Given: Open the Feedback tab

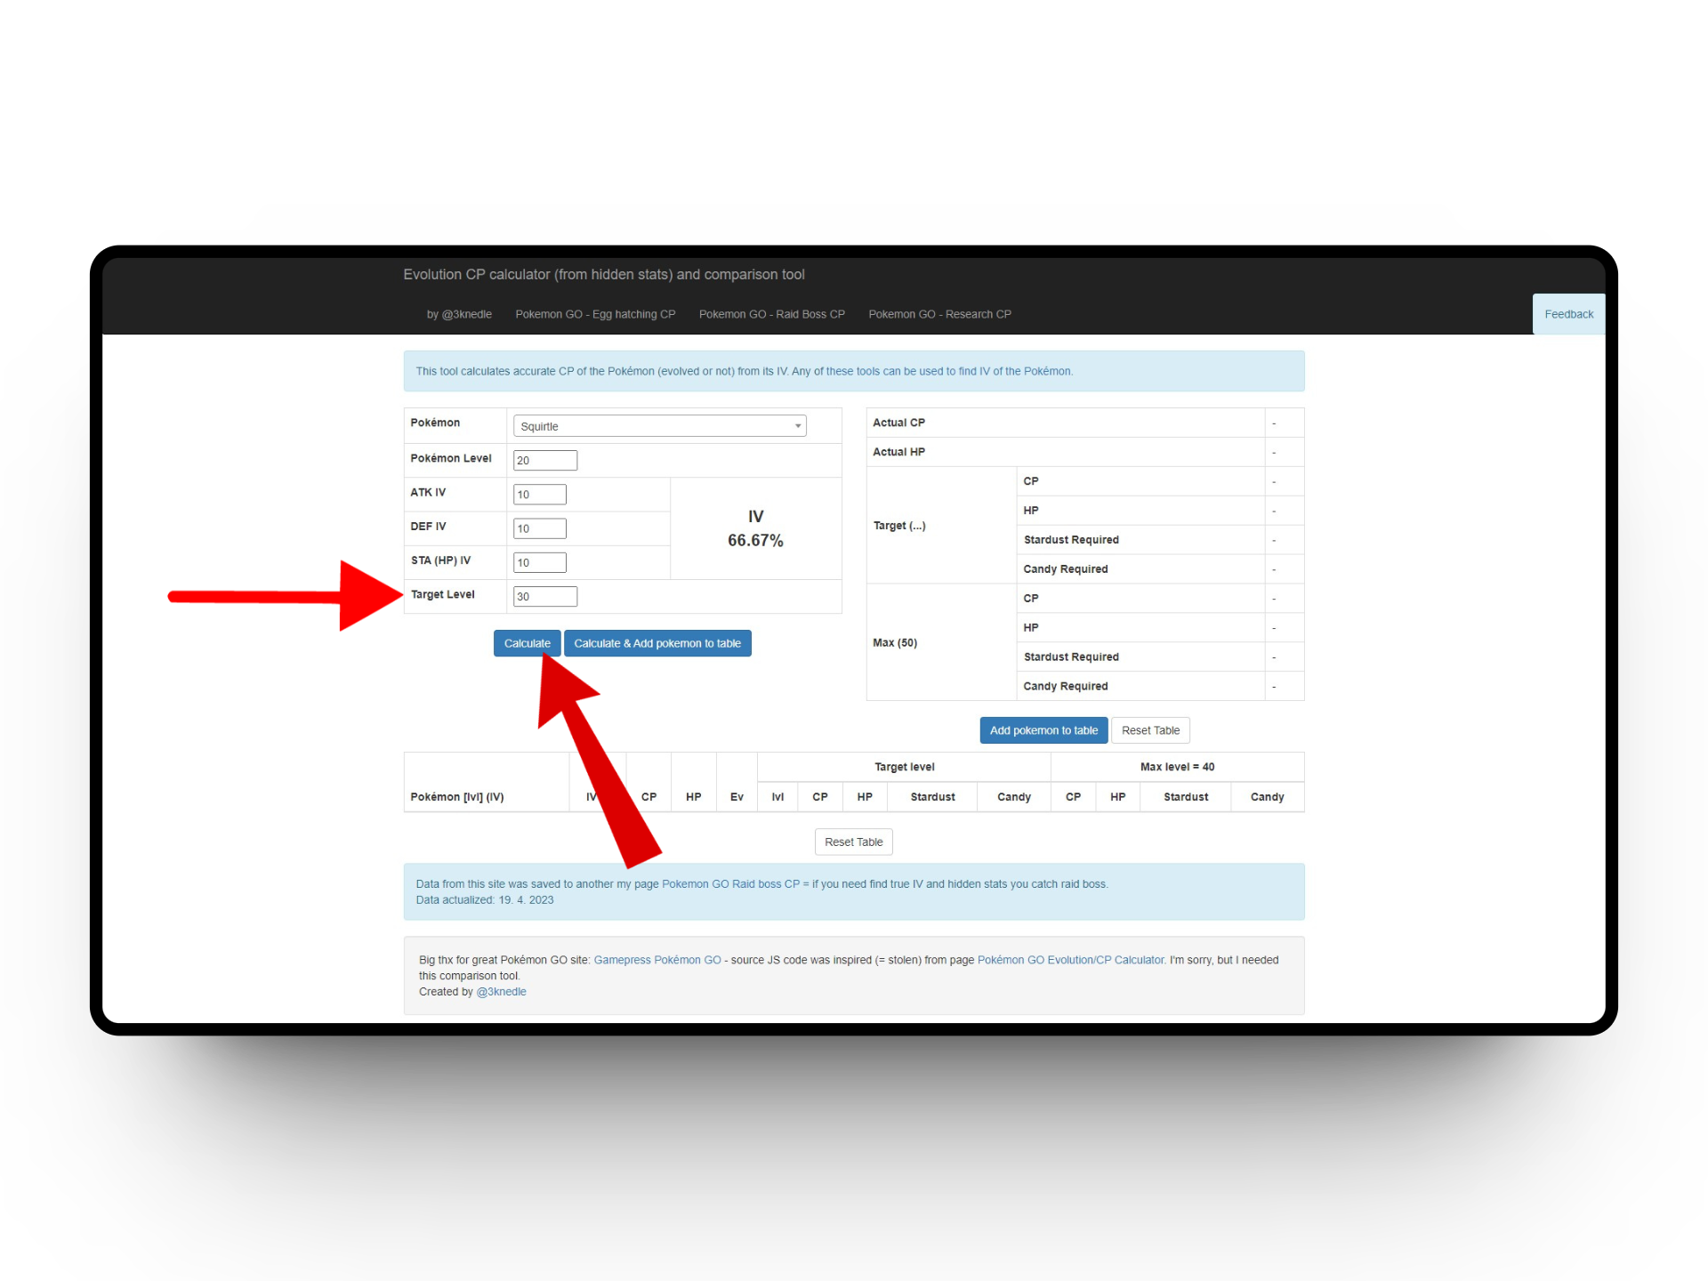Looking at the screenshot, I should click(x=1568, y=314).
